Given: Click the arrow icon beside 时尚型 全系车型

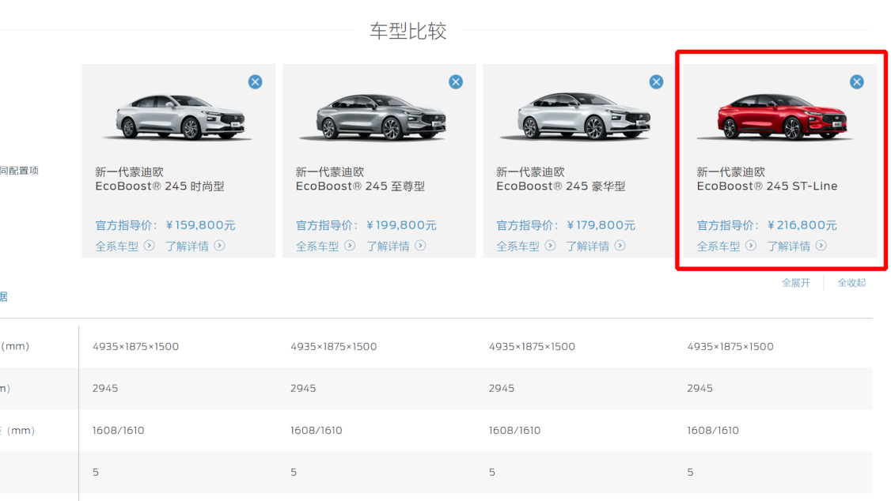Looking at the screenshot, I should [x=149, y=246].
